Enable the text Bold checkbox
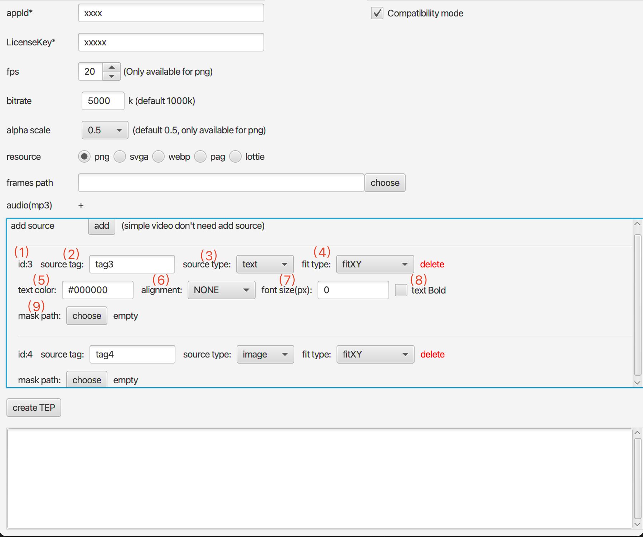This screenshot has width=643, height=537. (x=401, y=290)
